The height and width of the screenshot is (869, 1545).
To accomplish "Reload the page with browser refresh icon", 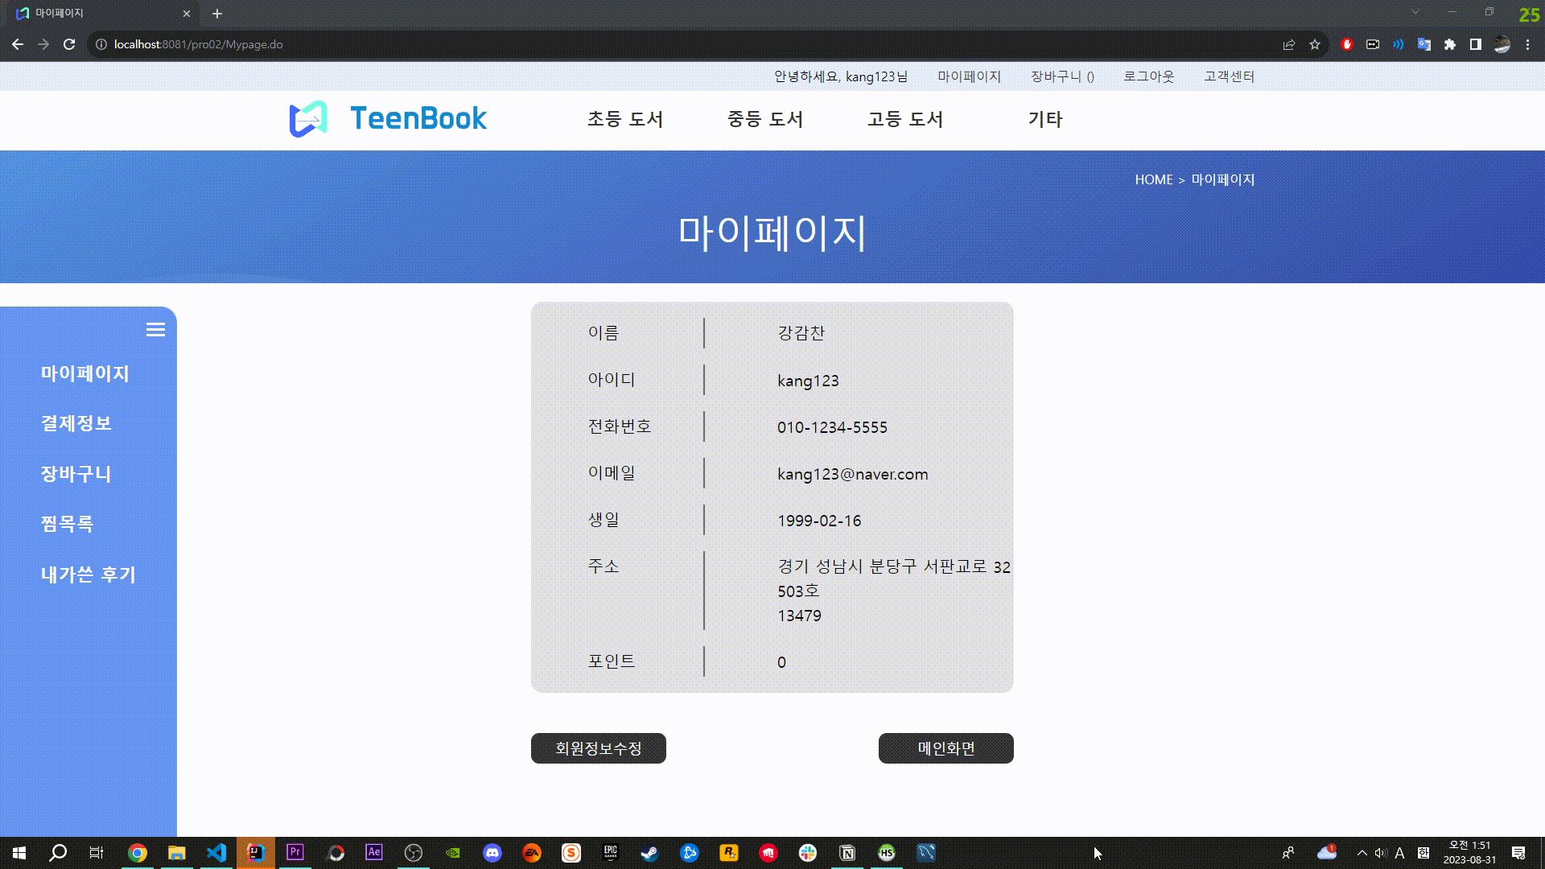I will point(69,44).
